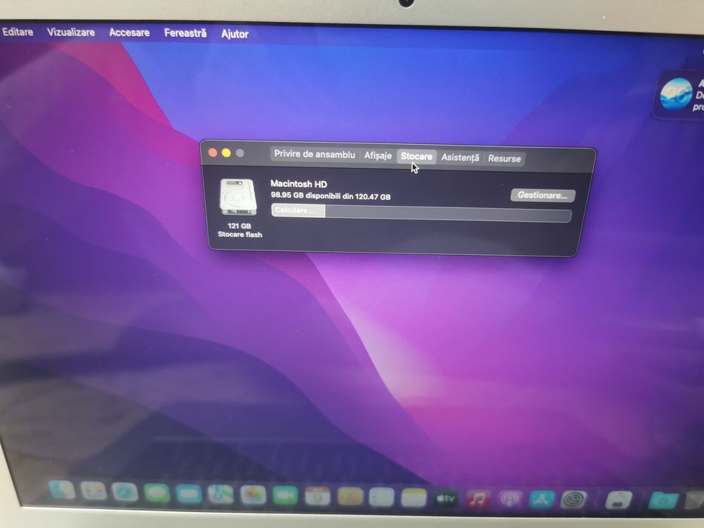Launch Maps from the Dock
Screen dimensions: 704x528
(x=220, y=495)
